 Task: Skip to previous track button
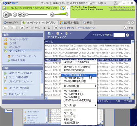point(20,15)
